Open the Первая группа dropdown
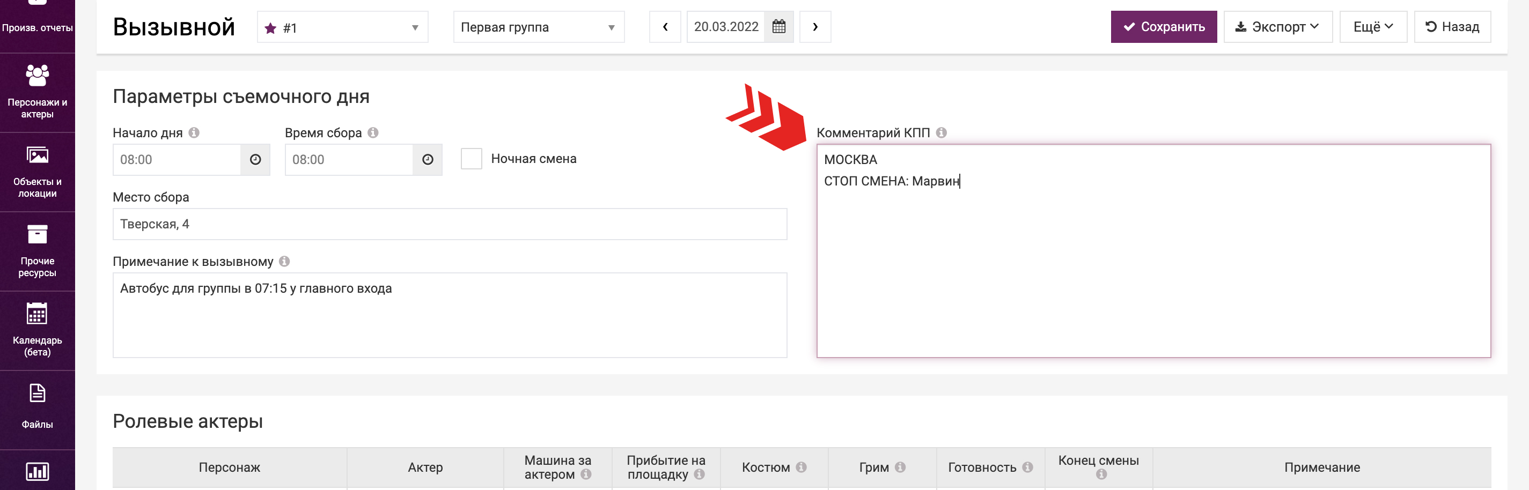Image resolution: width=1529 pixels, height=490 pixels. coord(538,27)
